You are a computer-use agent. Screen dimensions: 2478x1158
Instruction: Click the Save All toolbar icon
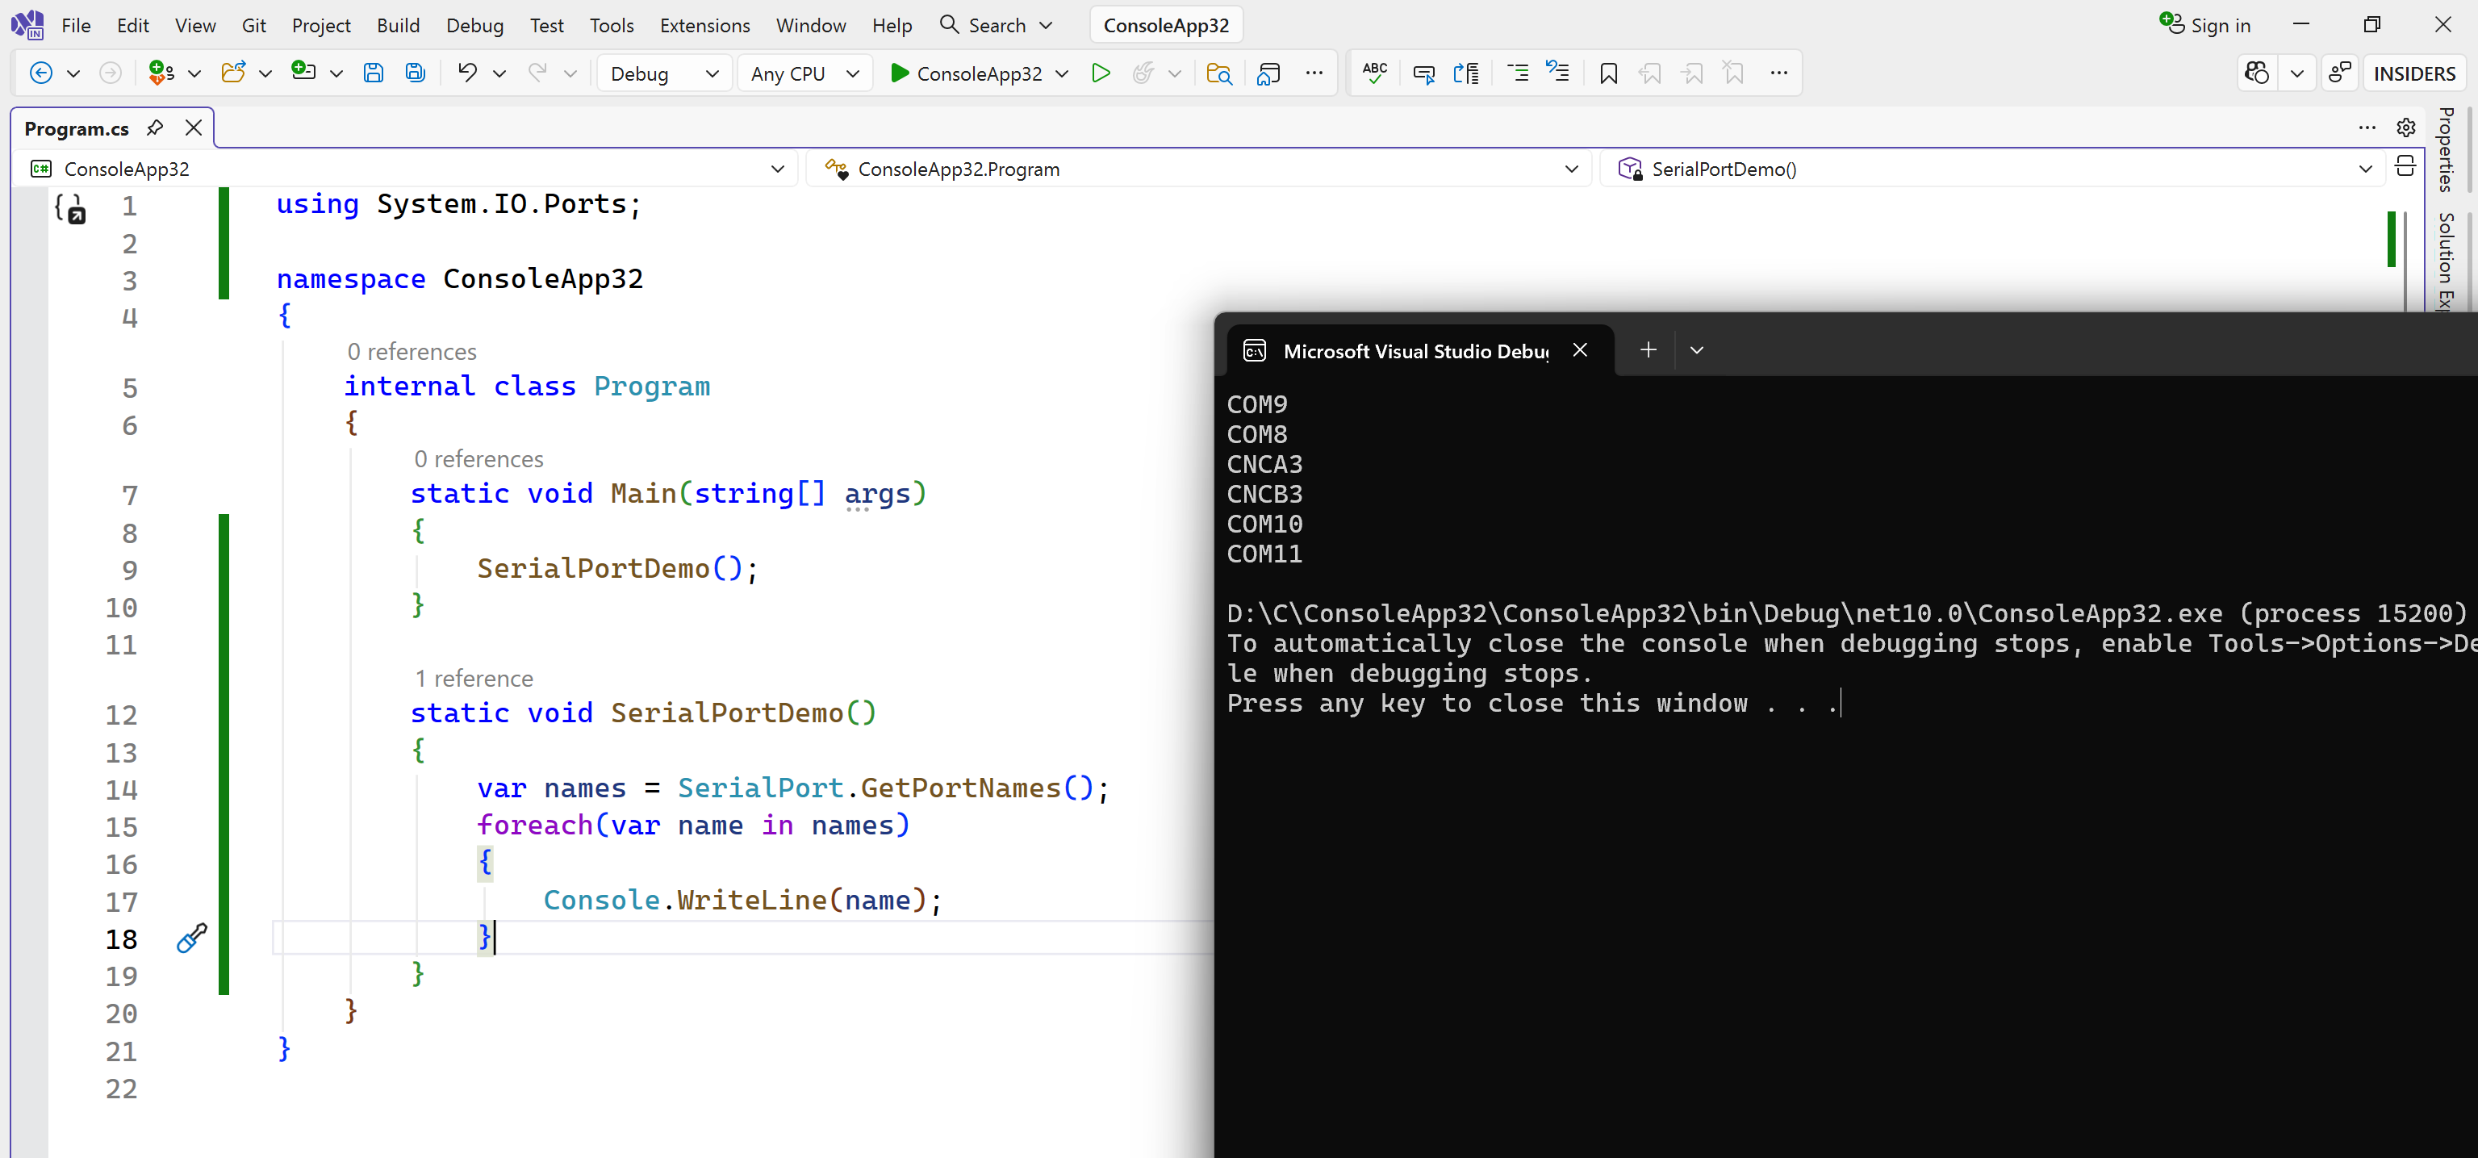(x=415, y=73)
